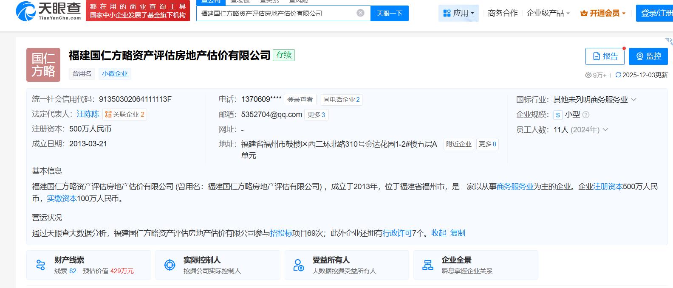The image size is (673, 288).
Task: Expand the 企业级产品 dropdown menu
Action: [x=548, y=13]
